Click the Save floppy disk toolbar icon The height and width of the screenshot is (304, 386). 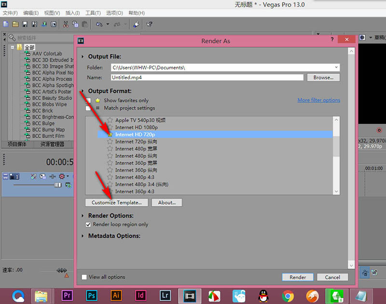25,24
